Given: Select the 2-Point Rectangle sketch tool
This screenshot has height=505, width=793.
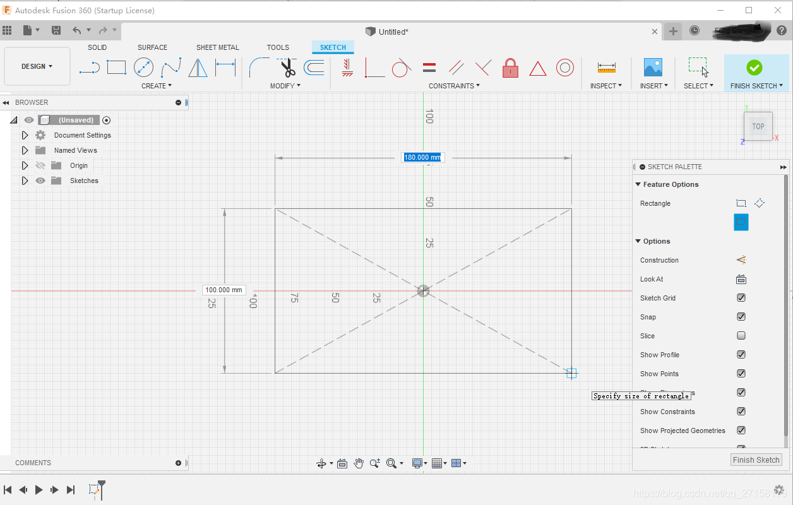Looking at the screenshot, I should pos(116,68).
